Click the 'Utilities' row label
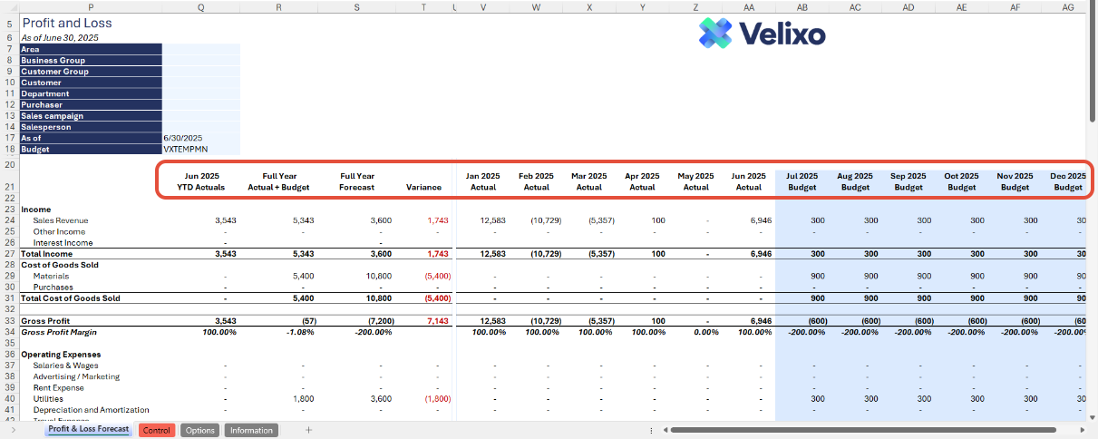1098x439 pixels. tap(48, 399)
